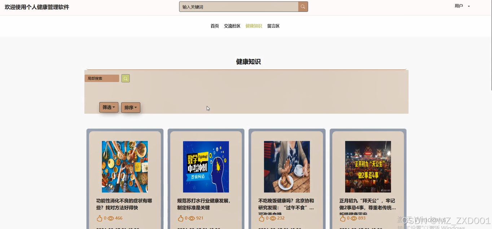
Task: Open the 用户 dropdown menu
Action: click(462, 6)
